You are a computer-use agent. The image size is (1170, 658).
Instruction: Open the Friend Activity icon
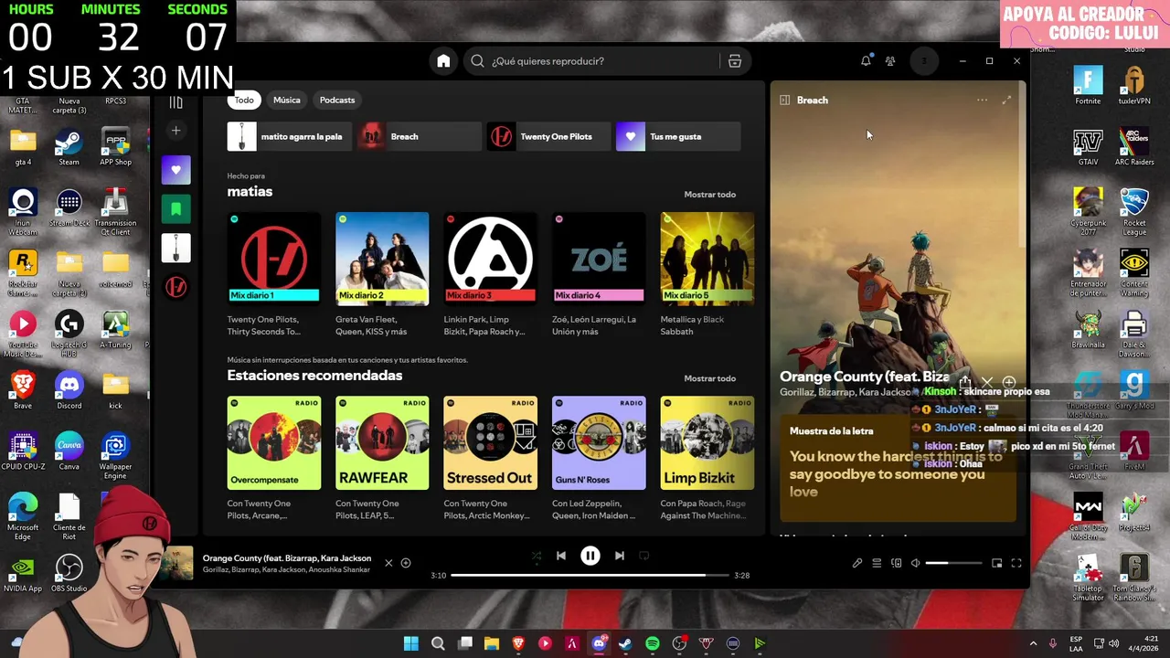click(890, 61)
